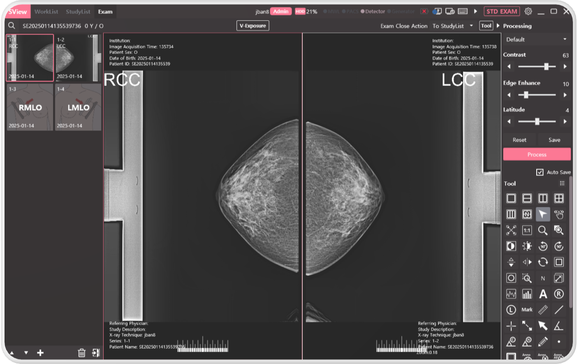Click the Save button
The image size is (577, 364).
click(x=554, y=140)
